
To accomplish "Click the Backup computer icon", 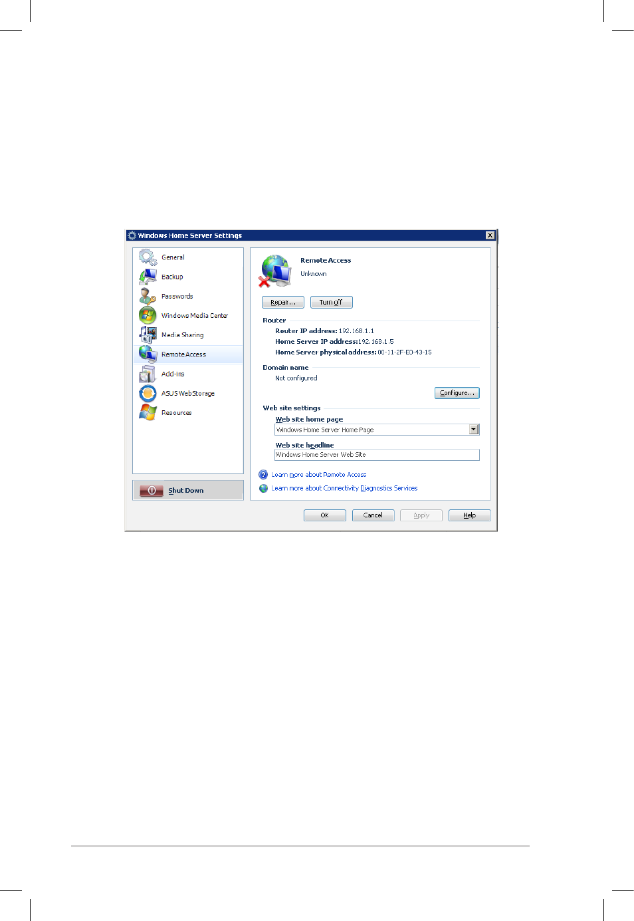I will 148,277.
